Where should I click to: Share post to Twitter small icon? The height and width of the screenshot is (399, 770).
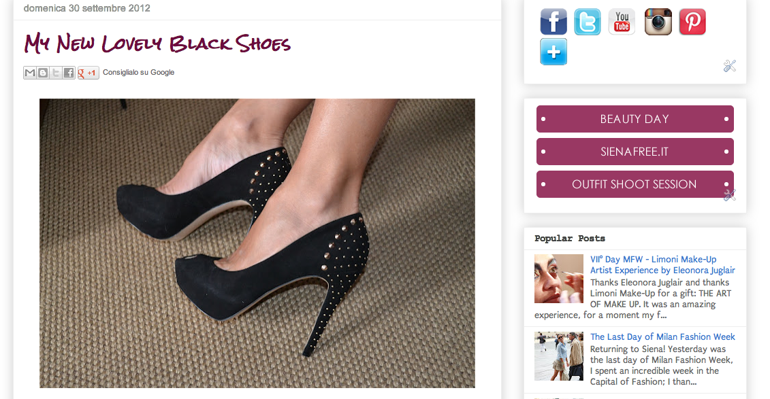(56, 73)
